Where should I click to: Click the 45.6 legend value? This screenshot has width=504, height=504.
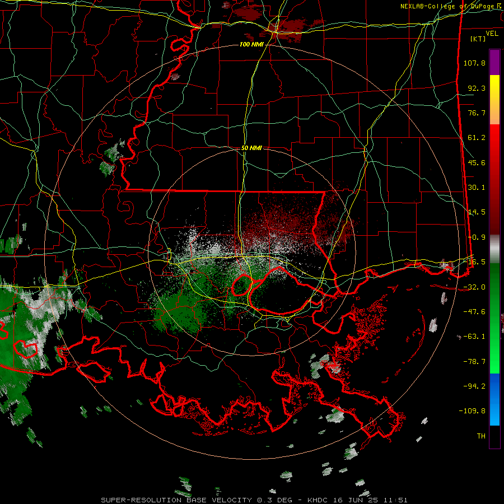477,162
